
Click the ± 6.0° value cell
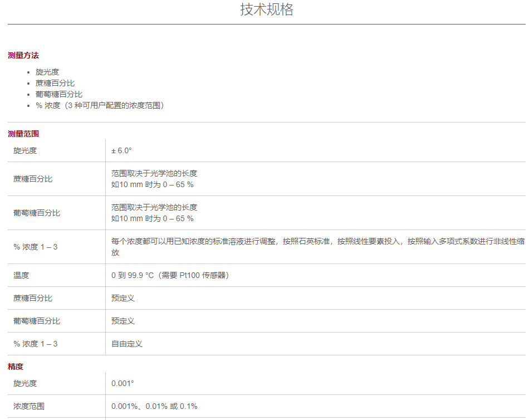tap(121, 150)
